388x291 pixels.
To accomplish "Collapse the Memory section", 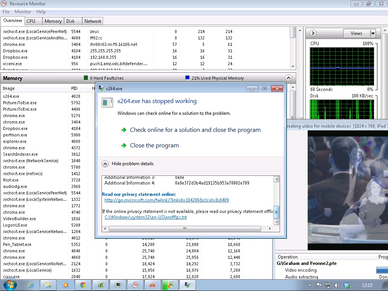I will 288,78.
